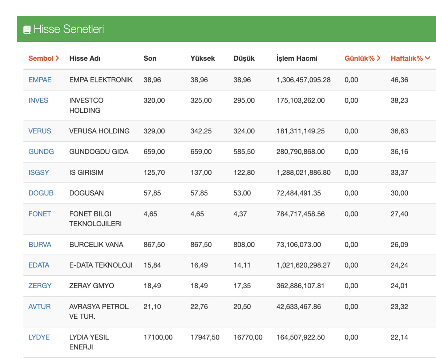This screenshot has width=436, height=358.
Task: Open the ISGSY stock link
Action: [39, 172]
